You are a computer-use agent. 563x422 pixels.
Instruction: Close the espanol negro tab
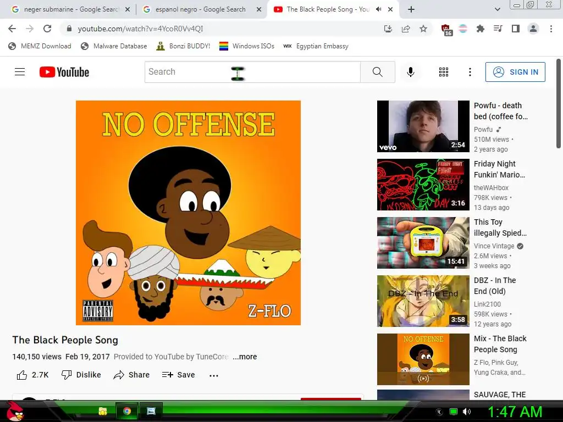[259, 9]
